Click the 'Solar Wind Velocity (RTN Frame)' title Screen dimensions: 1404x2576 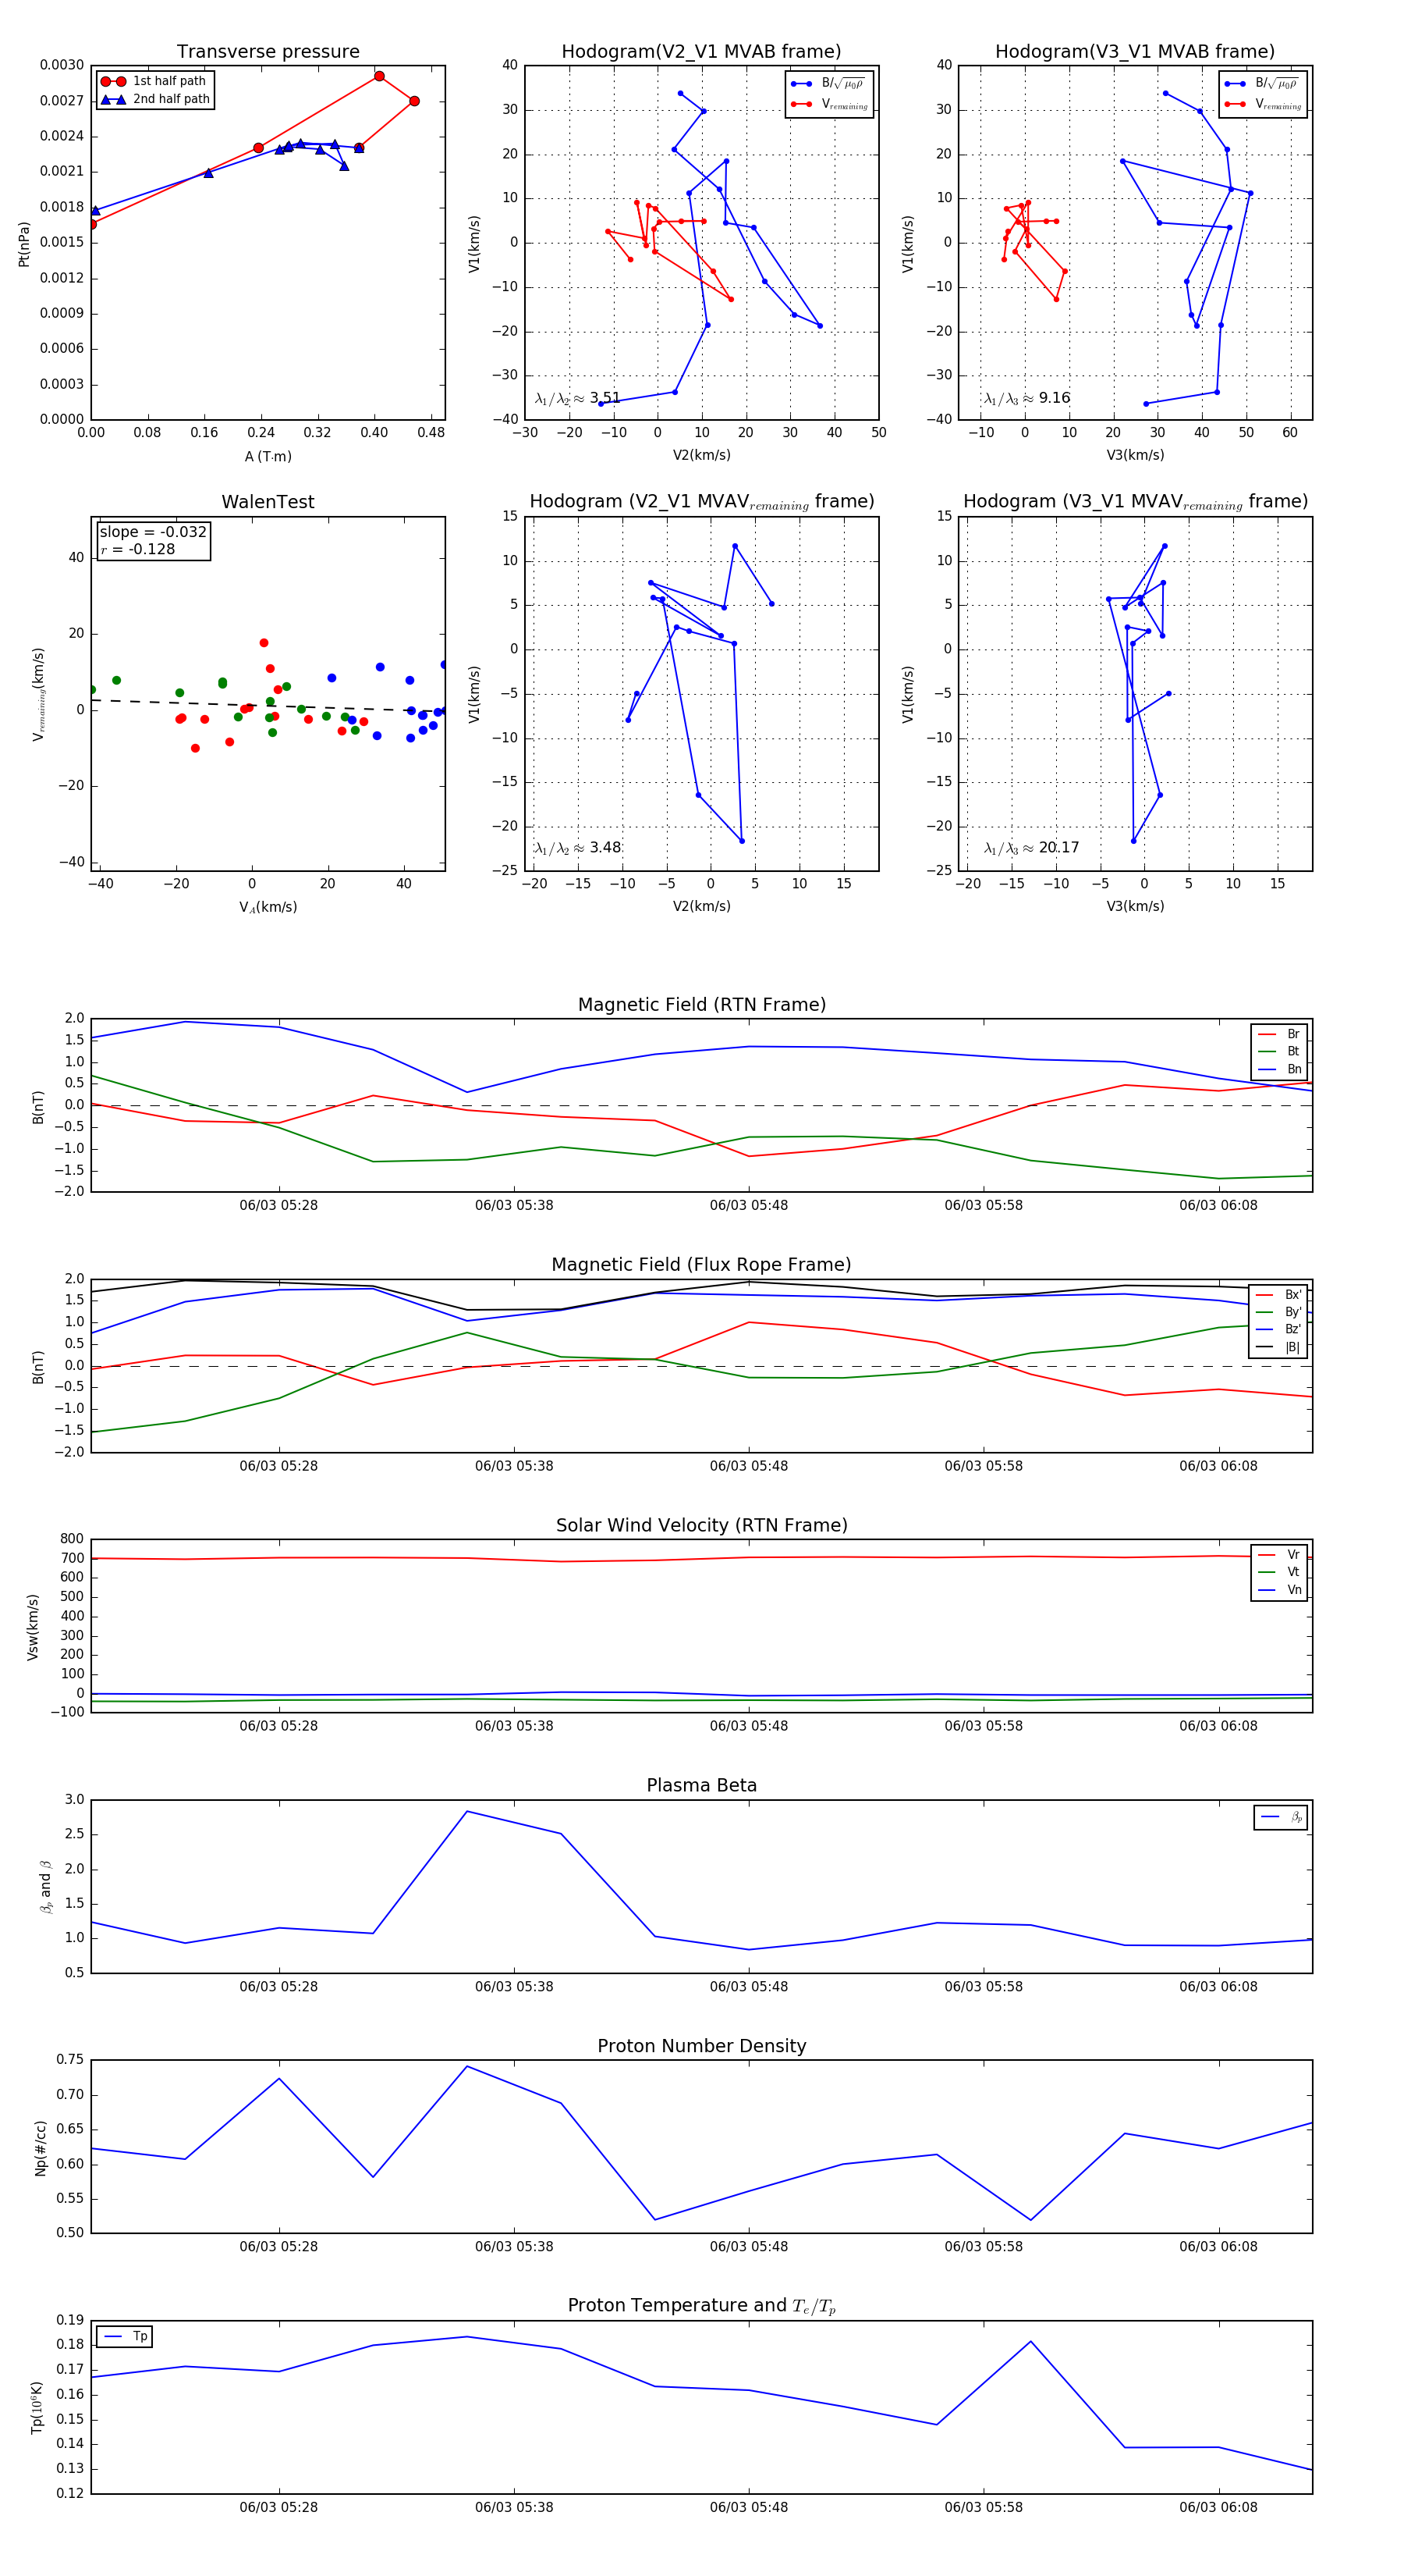[701, 1525]
